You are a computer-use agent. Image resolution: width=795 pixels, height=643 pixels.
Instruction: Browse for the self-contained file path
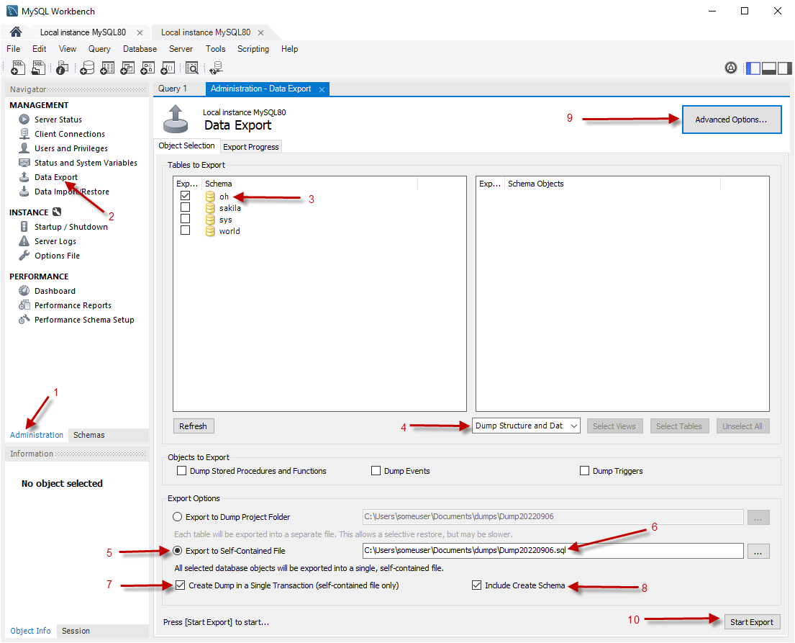tap(758, 551)
